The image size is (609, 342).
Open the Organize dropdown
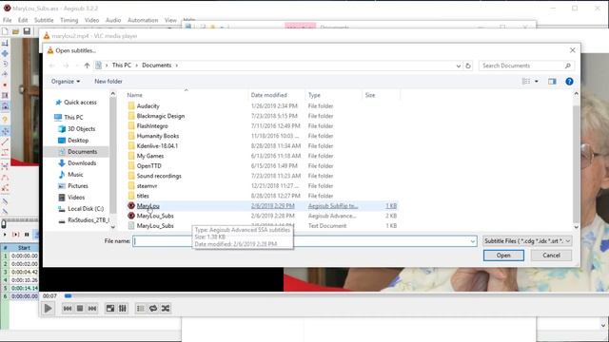pos(66,82)
